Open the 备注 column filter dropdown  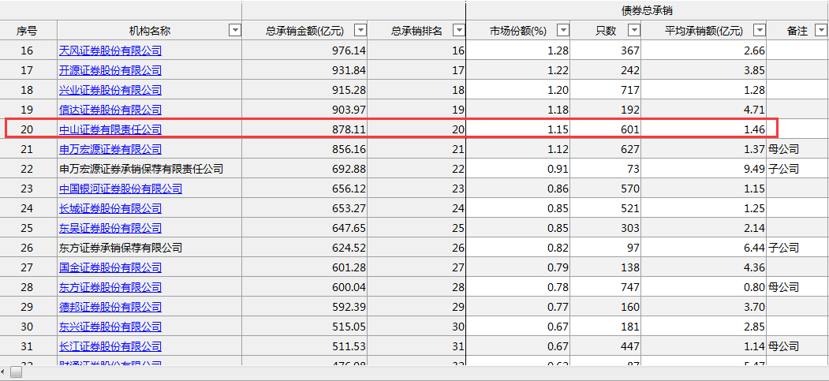(x=820, y=31)
